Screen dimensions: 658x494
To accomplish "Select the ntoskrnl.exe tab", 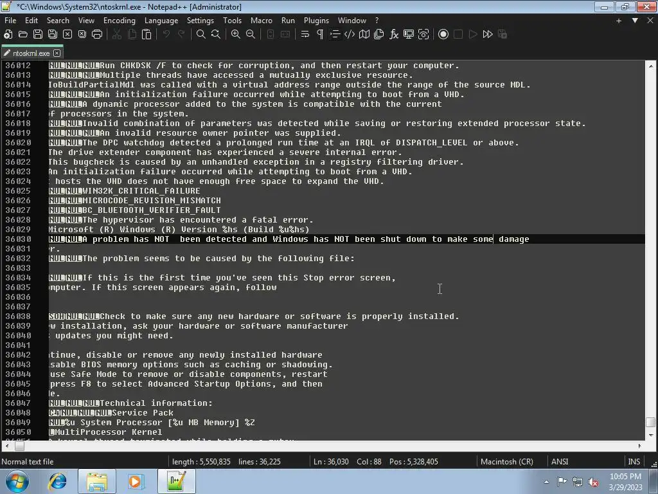I will point(31,53).
